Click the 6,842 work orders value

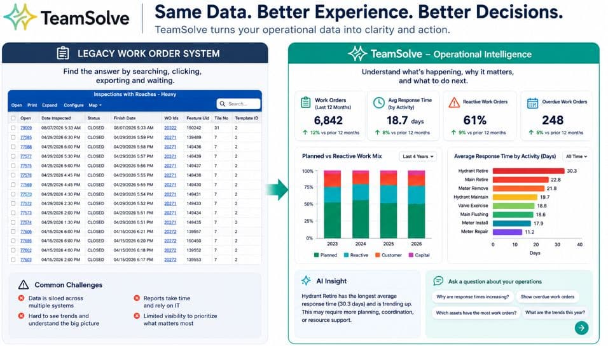(x=328, y=121)
